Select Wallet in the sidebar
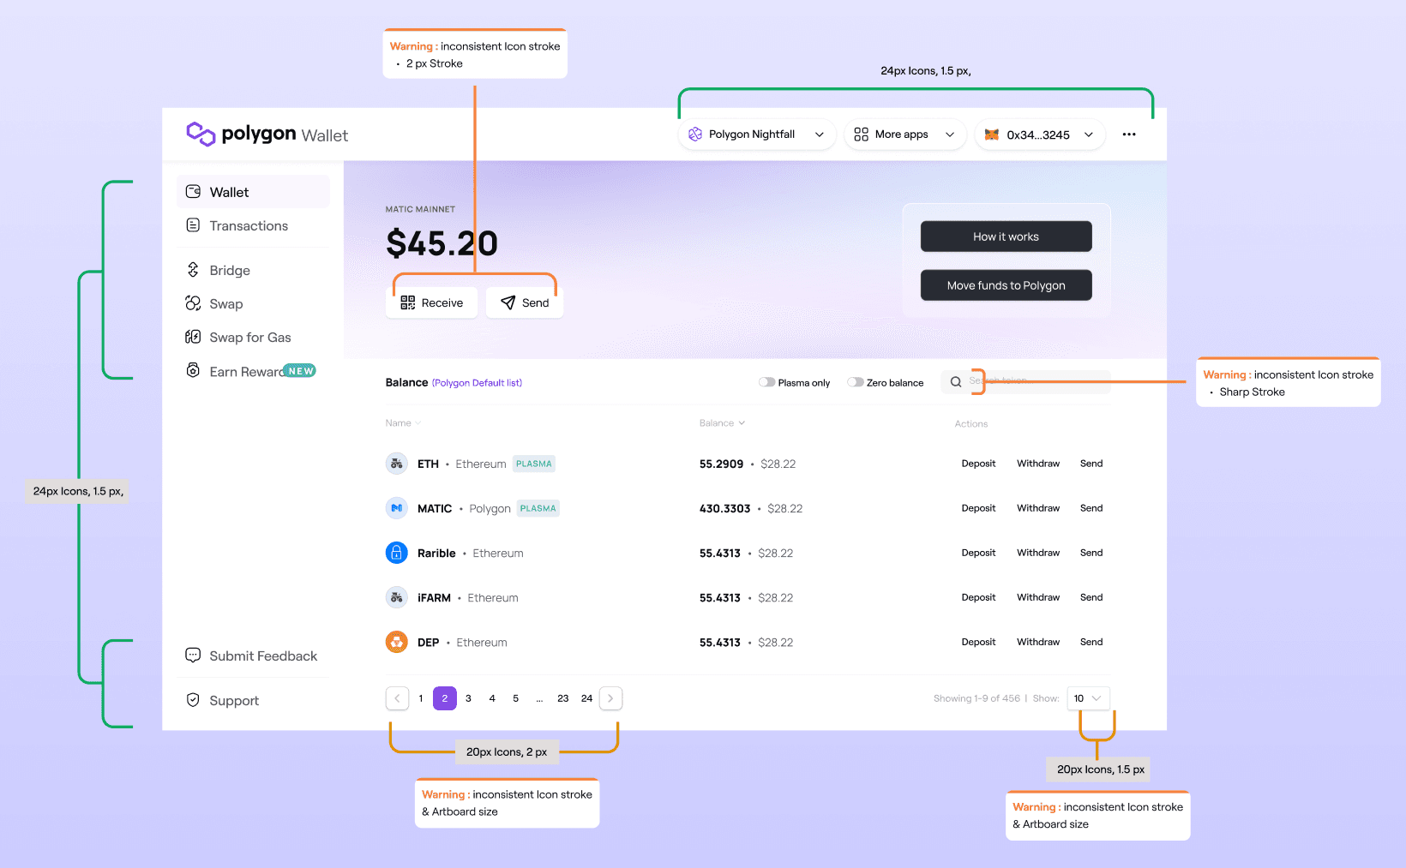The image size is (1406, 868). coord(253,192)
